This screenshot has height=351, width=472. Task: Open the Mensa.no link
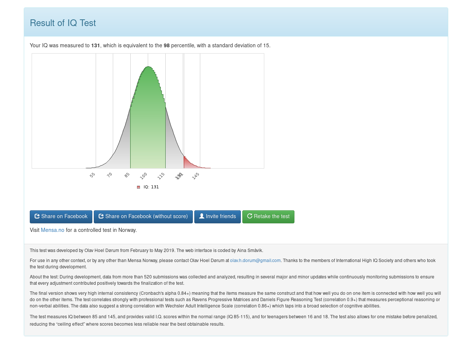tap(52, 230)
